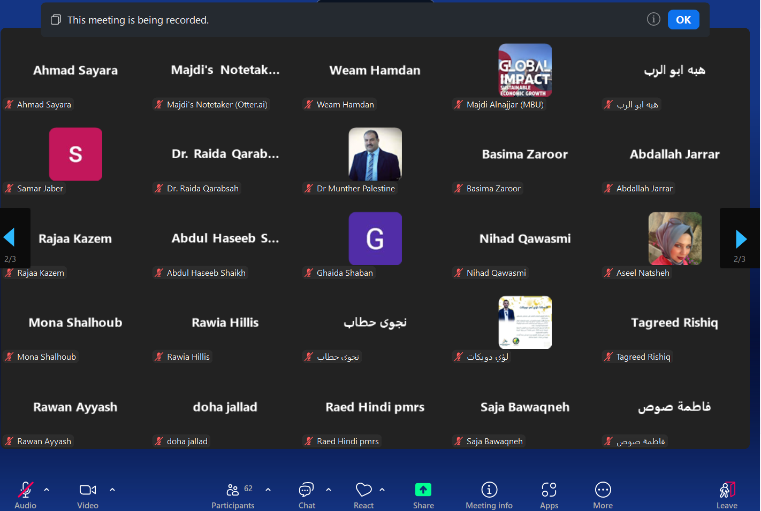
Task: Open the Participants panel icon
Action: (x=233, y=490)
